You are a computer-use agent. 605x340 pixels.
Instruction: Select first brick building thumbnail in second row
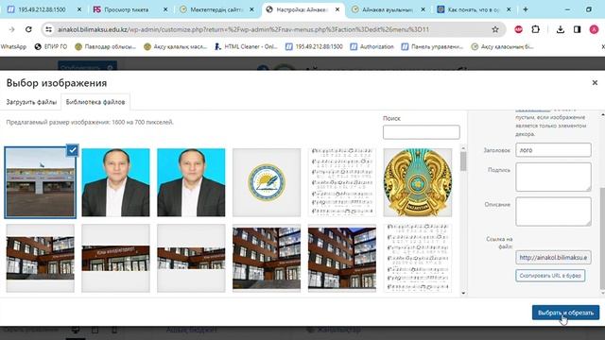pyautogui.click(x=40, y=258)
